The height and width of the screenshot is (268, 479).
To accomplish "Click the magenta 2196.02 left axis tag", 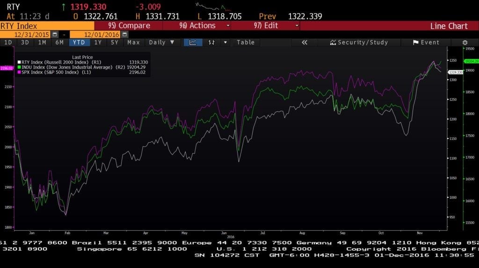I will (x=7, y=68).
